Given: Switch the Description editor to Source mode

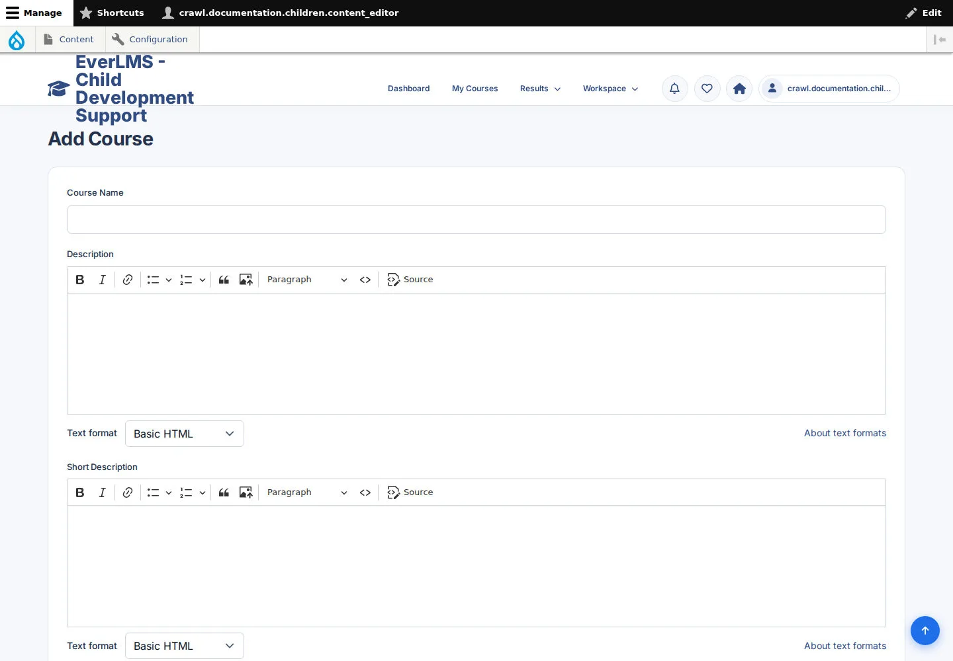Looking at the screenshot, I should tap(410, 280).
